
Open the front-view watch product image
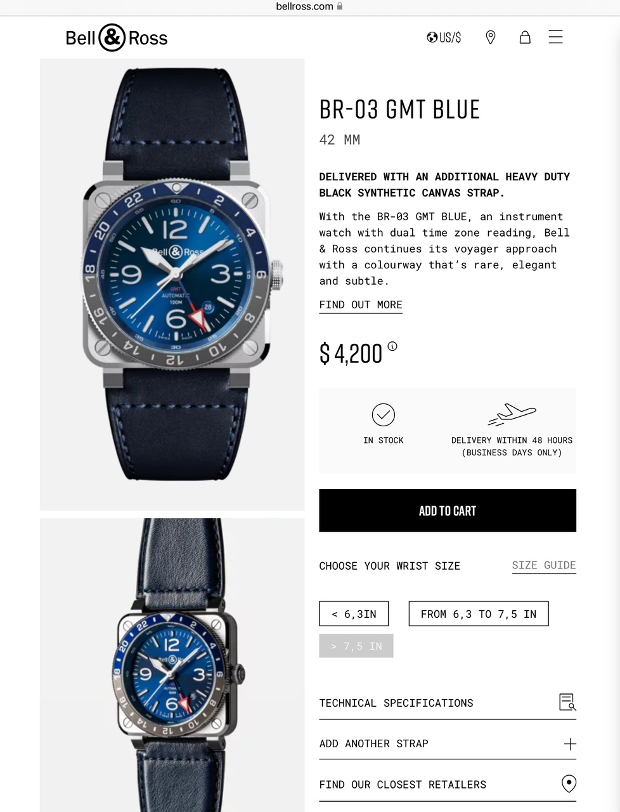[x=172, y=284]
